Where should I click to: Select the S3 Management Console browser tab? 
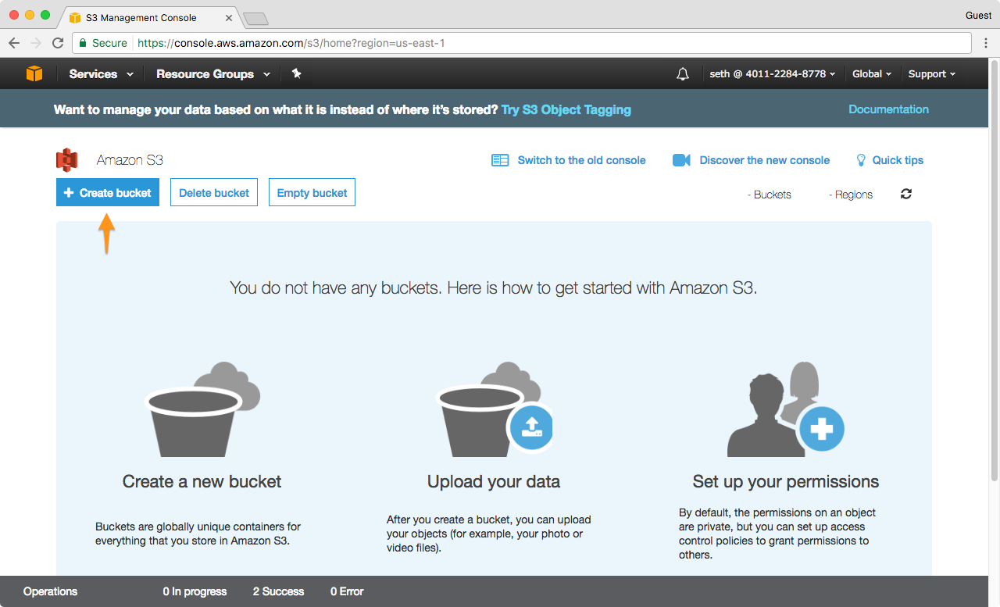click(148, 17)
